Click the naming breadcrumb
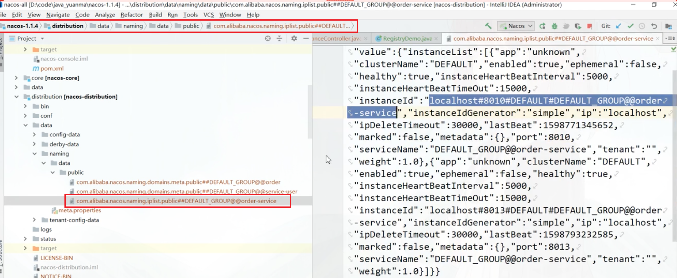The image size is (677, 278). [133, 26]
